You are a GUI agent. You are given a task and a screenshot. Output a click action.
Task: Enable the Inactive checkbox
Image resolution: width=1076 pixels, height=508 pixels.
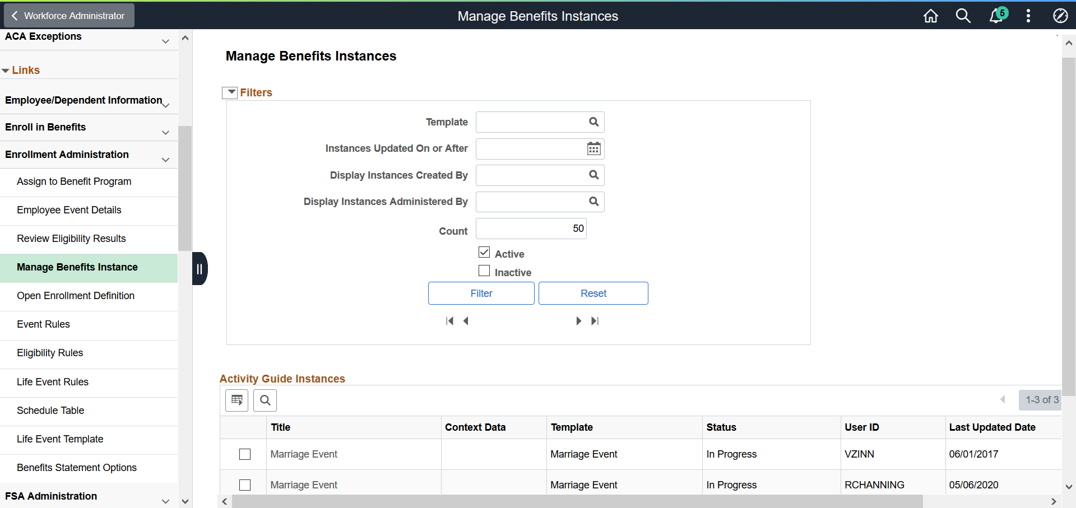484,271
